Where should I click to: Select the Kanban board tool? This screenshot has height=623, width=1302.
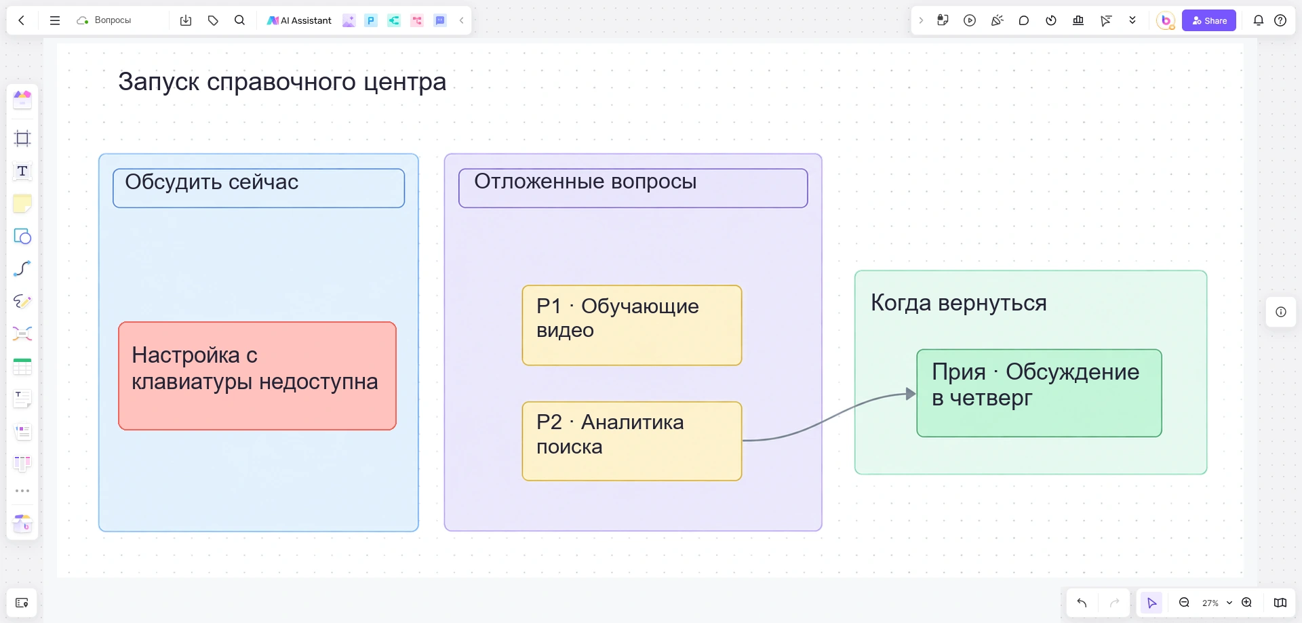22,464
